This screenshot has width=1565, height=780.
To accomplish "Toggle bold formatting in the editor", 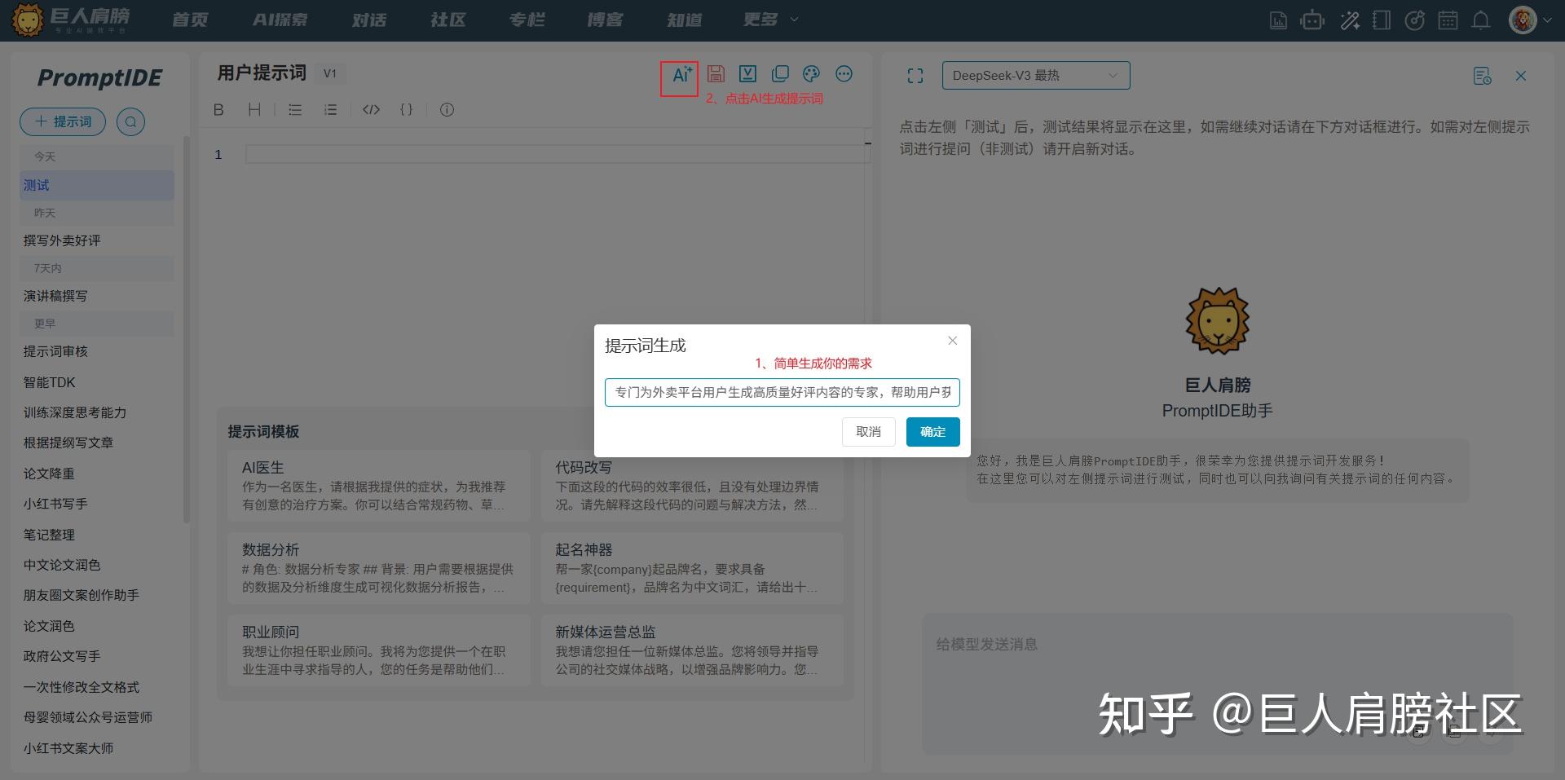I will pos(218,109).
